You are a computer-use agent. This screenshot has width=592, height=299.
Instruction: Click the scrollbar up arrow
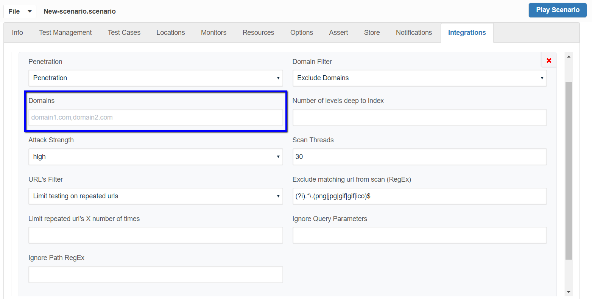pos(569,56)
